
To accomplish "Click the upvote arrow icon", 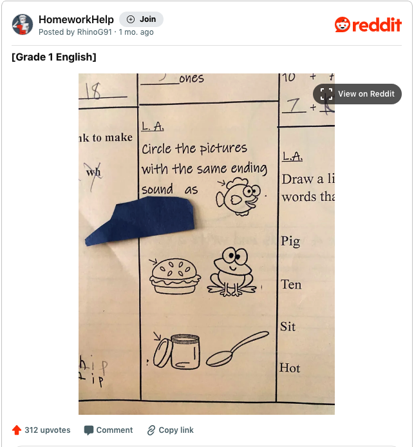I will tap(17, 430).
